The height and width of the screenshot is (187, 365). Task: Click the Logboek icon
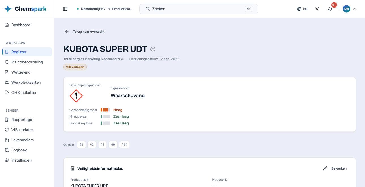(7, 150)
